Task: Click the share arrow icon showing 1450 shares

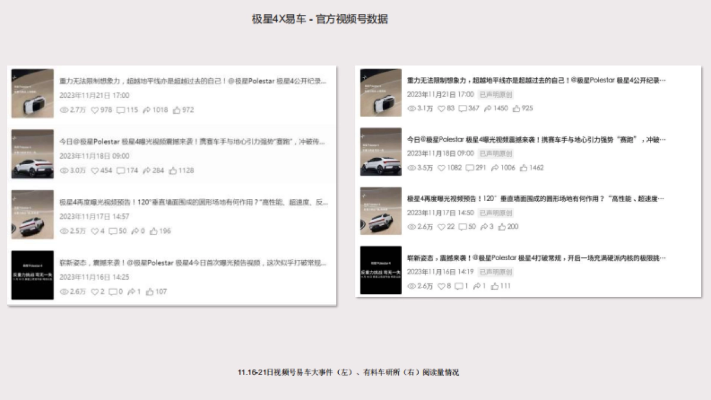Action: click(487, 108)
